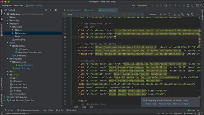Select index.php in project tree
Viewport: 204px width, 115px height.
(20, 40)
